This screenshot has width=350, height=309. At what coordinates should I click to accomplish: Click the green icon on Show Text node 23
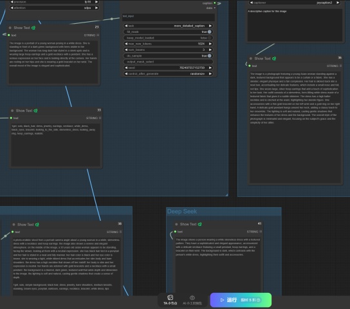tap(33, 28)
